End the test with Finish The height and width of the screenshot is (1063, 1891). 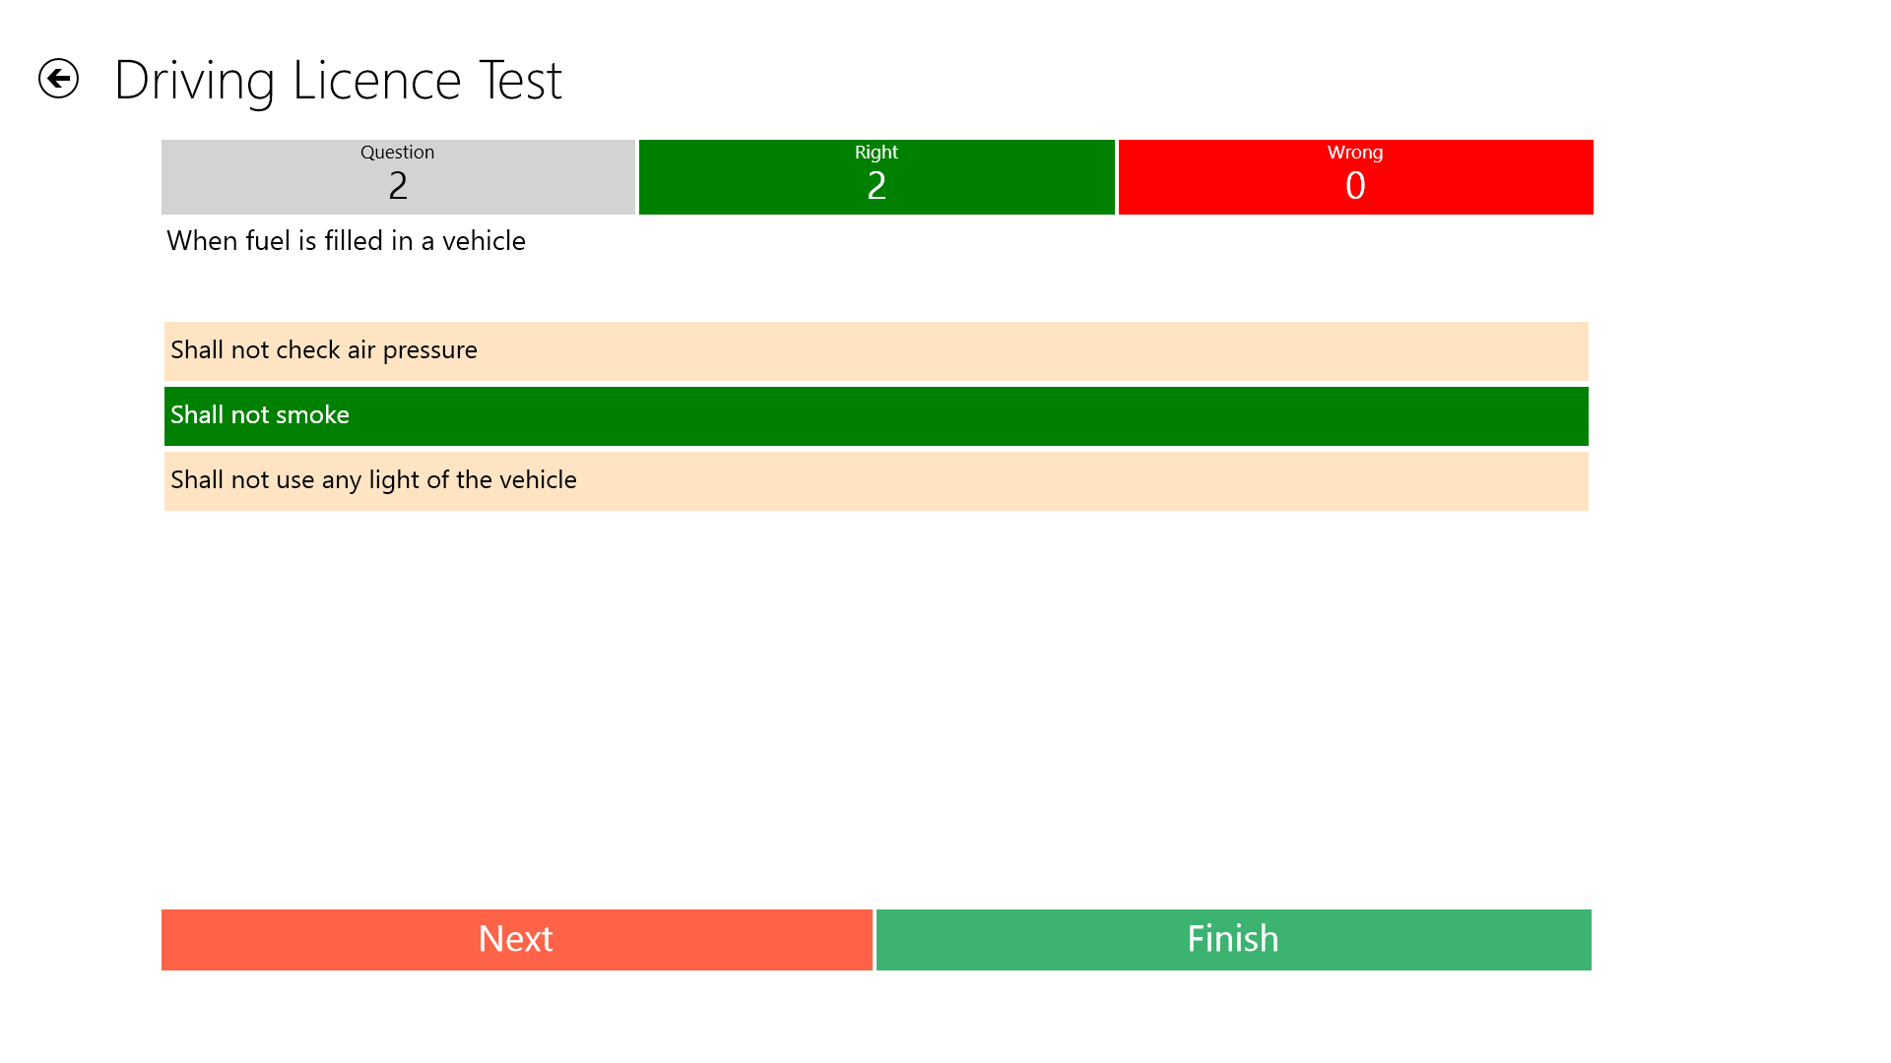1233,939
